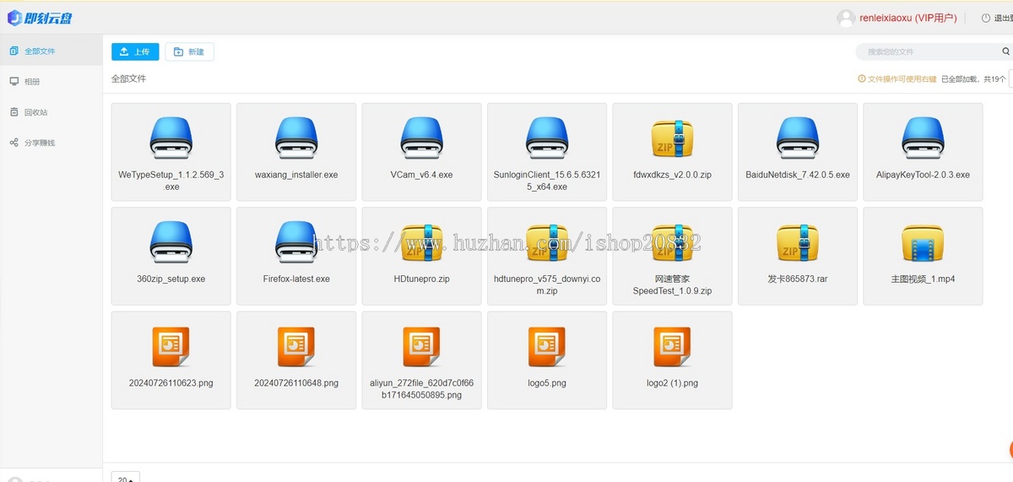Click the 上传 upload button

tap(135, 51)
